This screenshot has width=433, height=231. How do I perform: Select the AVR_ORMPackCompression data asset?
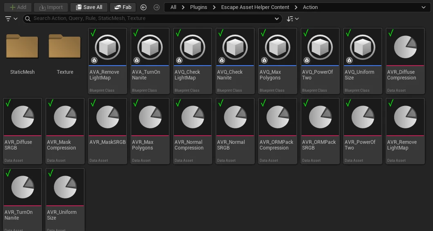coord(278,131)
